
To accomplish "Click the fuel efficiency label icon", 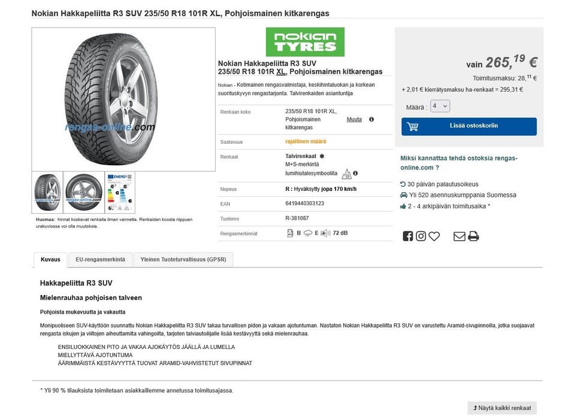I will (x=290, y=233).
